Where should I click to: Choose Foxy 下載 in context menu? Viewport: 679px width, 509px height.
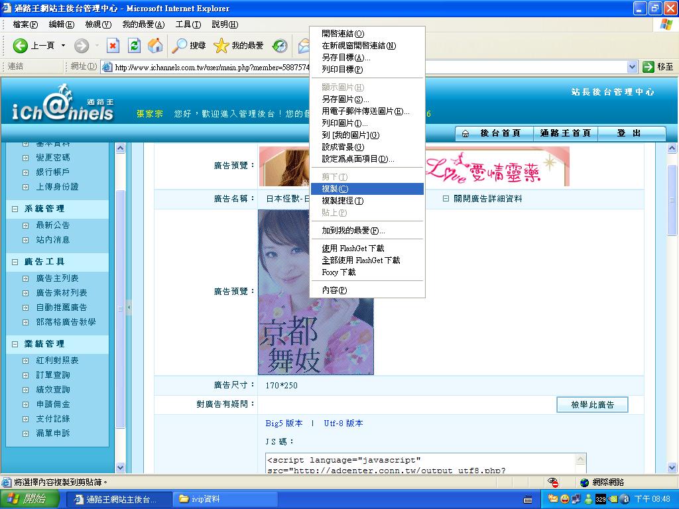[367, 272]
